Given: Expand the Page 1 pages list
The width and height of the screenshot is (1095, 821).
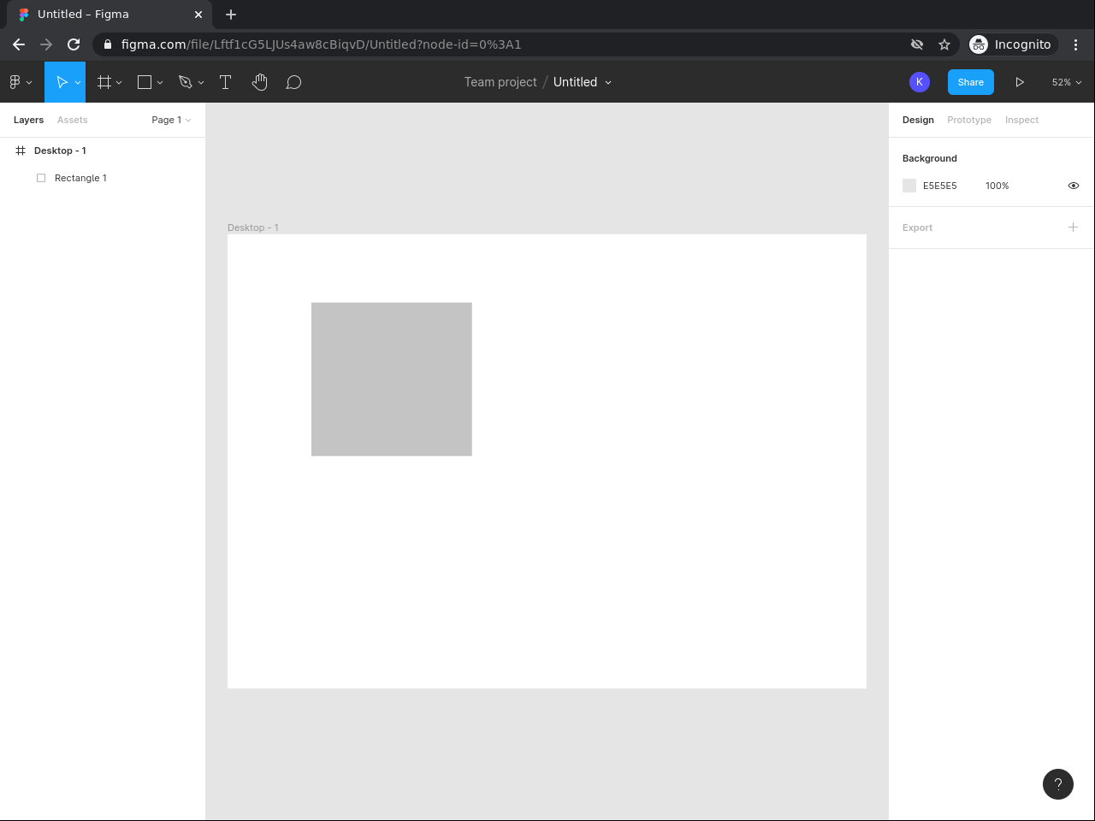Looking at the screenshot, I should 171,120.
